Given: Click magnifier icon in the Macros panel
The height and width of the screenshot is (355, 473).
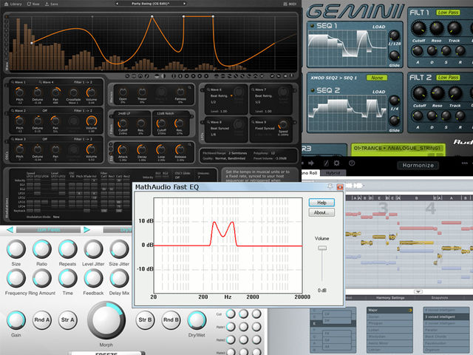Looking at the screenshot, I should (x=190, y=87).
